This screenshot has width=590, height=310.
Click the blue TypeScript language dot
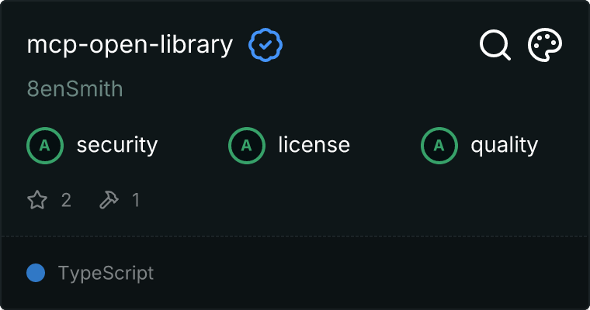[36, 273]
